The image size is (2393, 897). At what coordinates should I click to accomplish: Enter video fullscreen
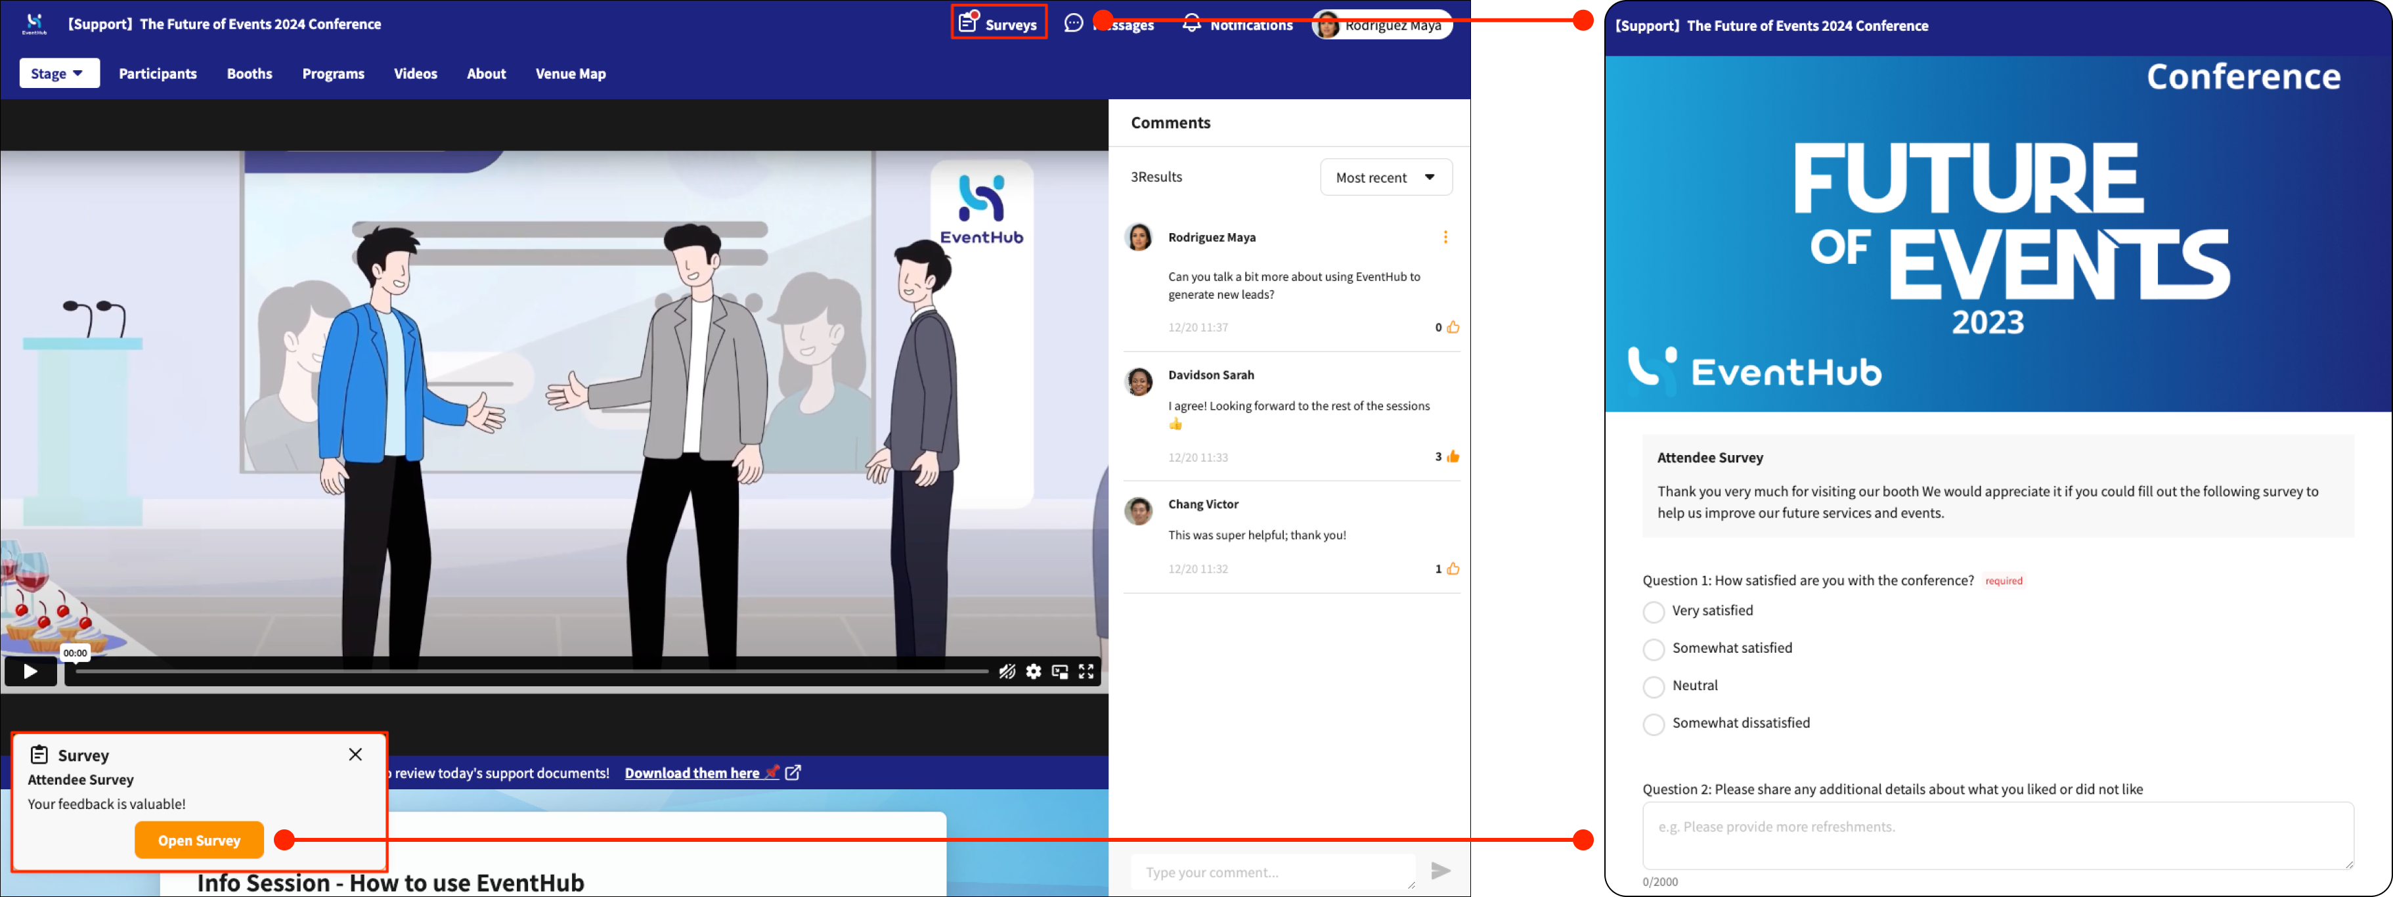pyautogui.click(x=1086, y=671)
